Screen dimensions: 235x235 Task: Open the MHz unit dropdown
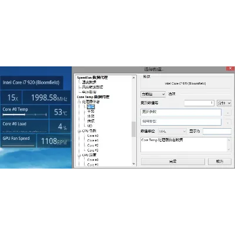click(172, 132)
